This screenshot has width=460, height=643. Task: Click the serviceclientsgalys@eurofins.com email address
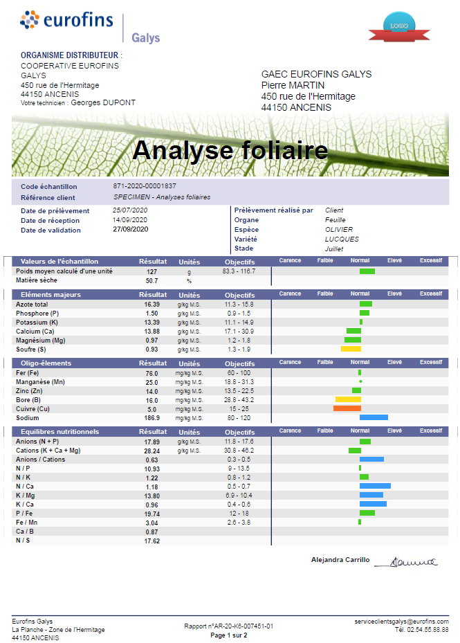401,622
